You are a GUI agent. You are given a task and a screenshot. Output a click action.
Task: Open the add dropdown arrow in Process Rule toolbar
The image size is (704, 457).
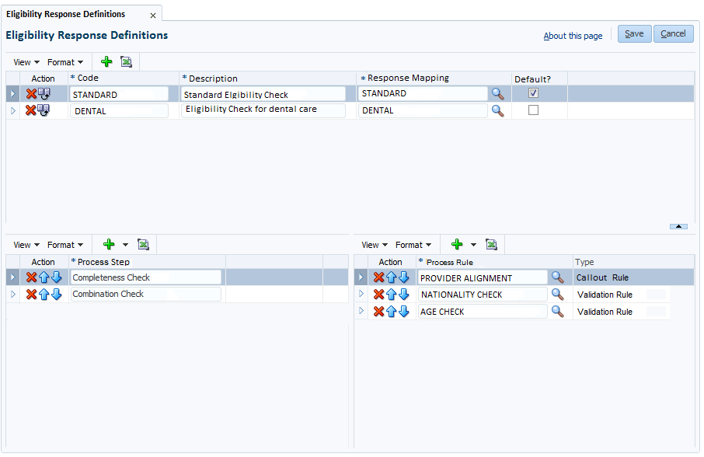click(x=473, y=245)
